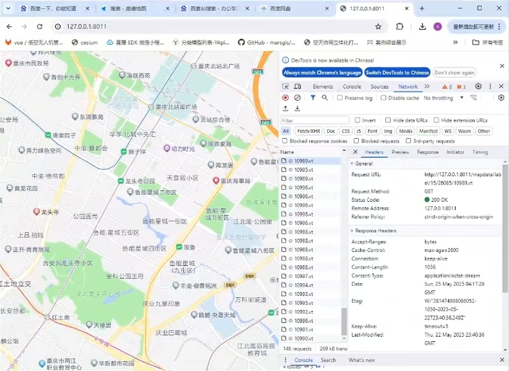Click Always match Chrome's language
Screen dimensions: 509x371
coord(322,73)
